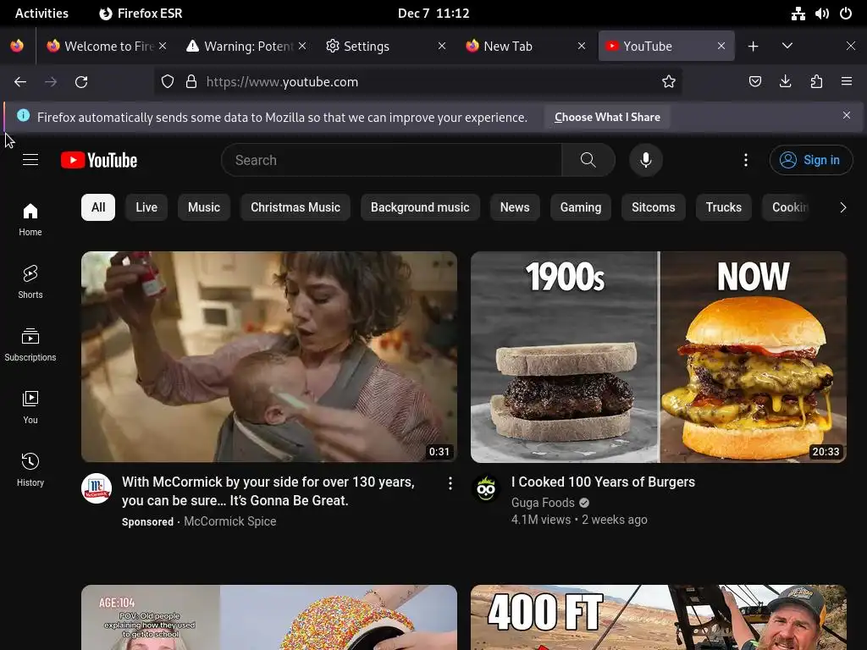View site security lock info
The image size is (867, 650).
[191, 82]
